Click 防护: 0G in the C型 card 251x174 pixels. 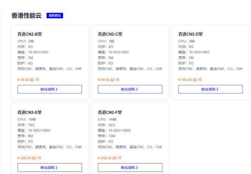pyautogui.click(x=105, y=63)
